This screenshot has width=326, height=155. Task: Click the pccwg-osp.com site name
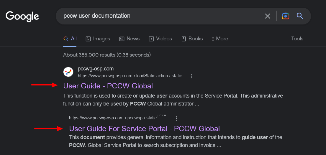click(96, 69)
